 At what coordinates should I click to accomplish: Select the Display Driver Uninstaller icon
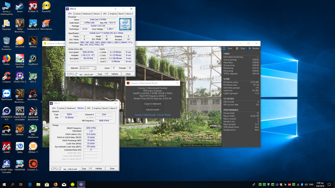click(x=20, y=114)
